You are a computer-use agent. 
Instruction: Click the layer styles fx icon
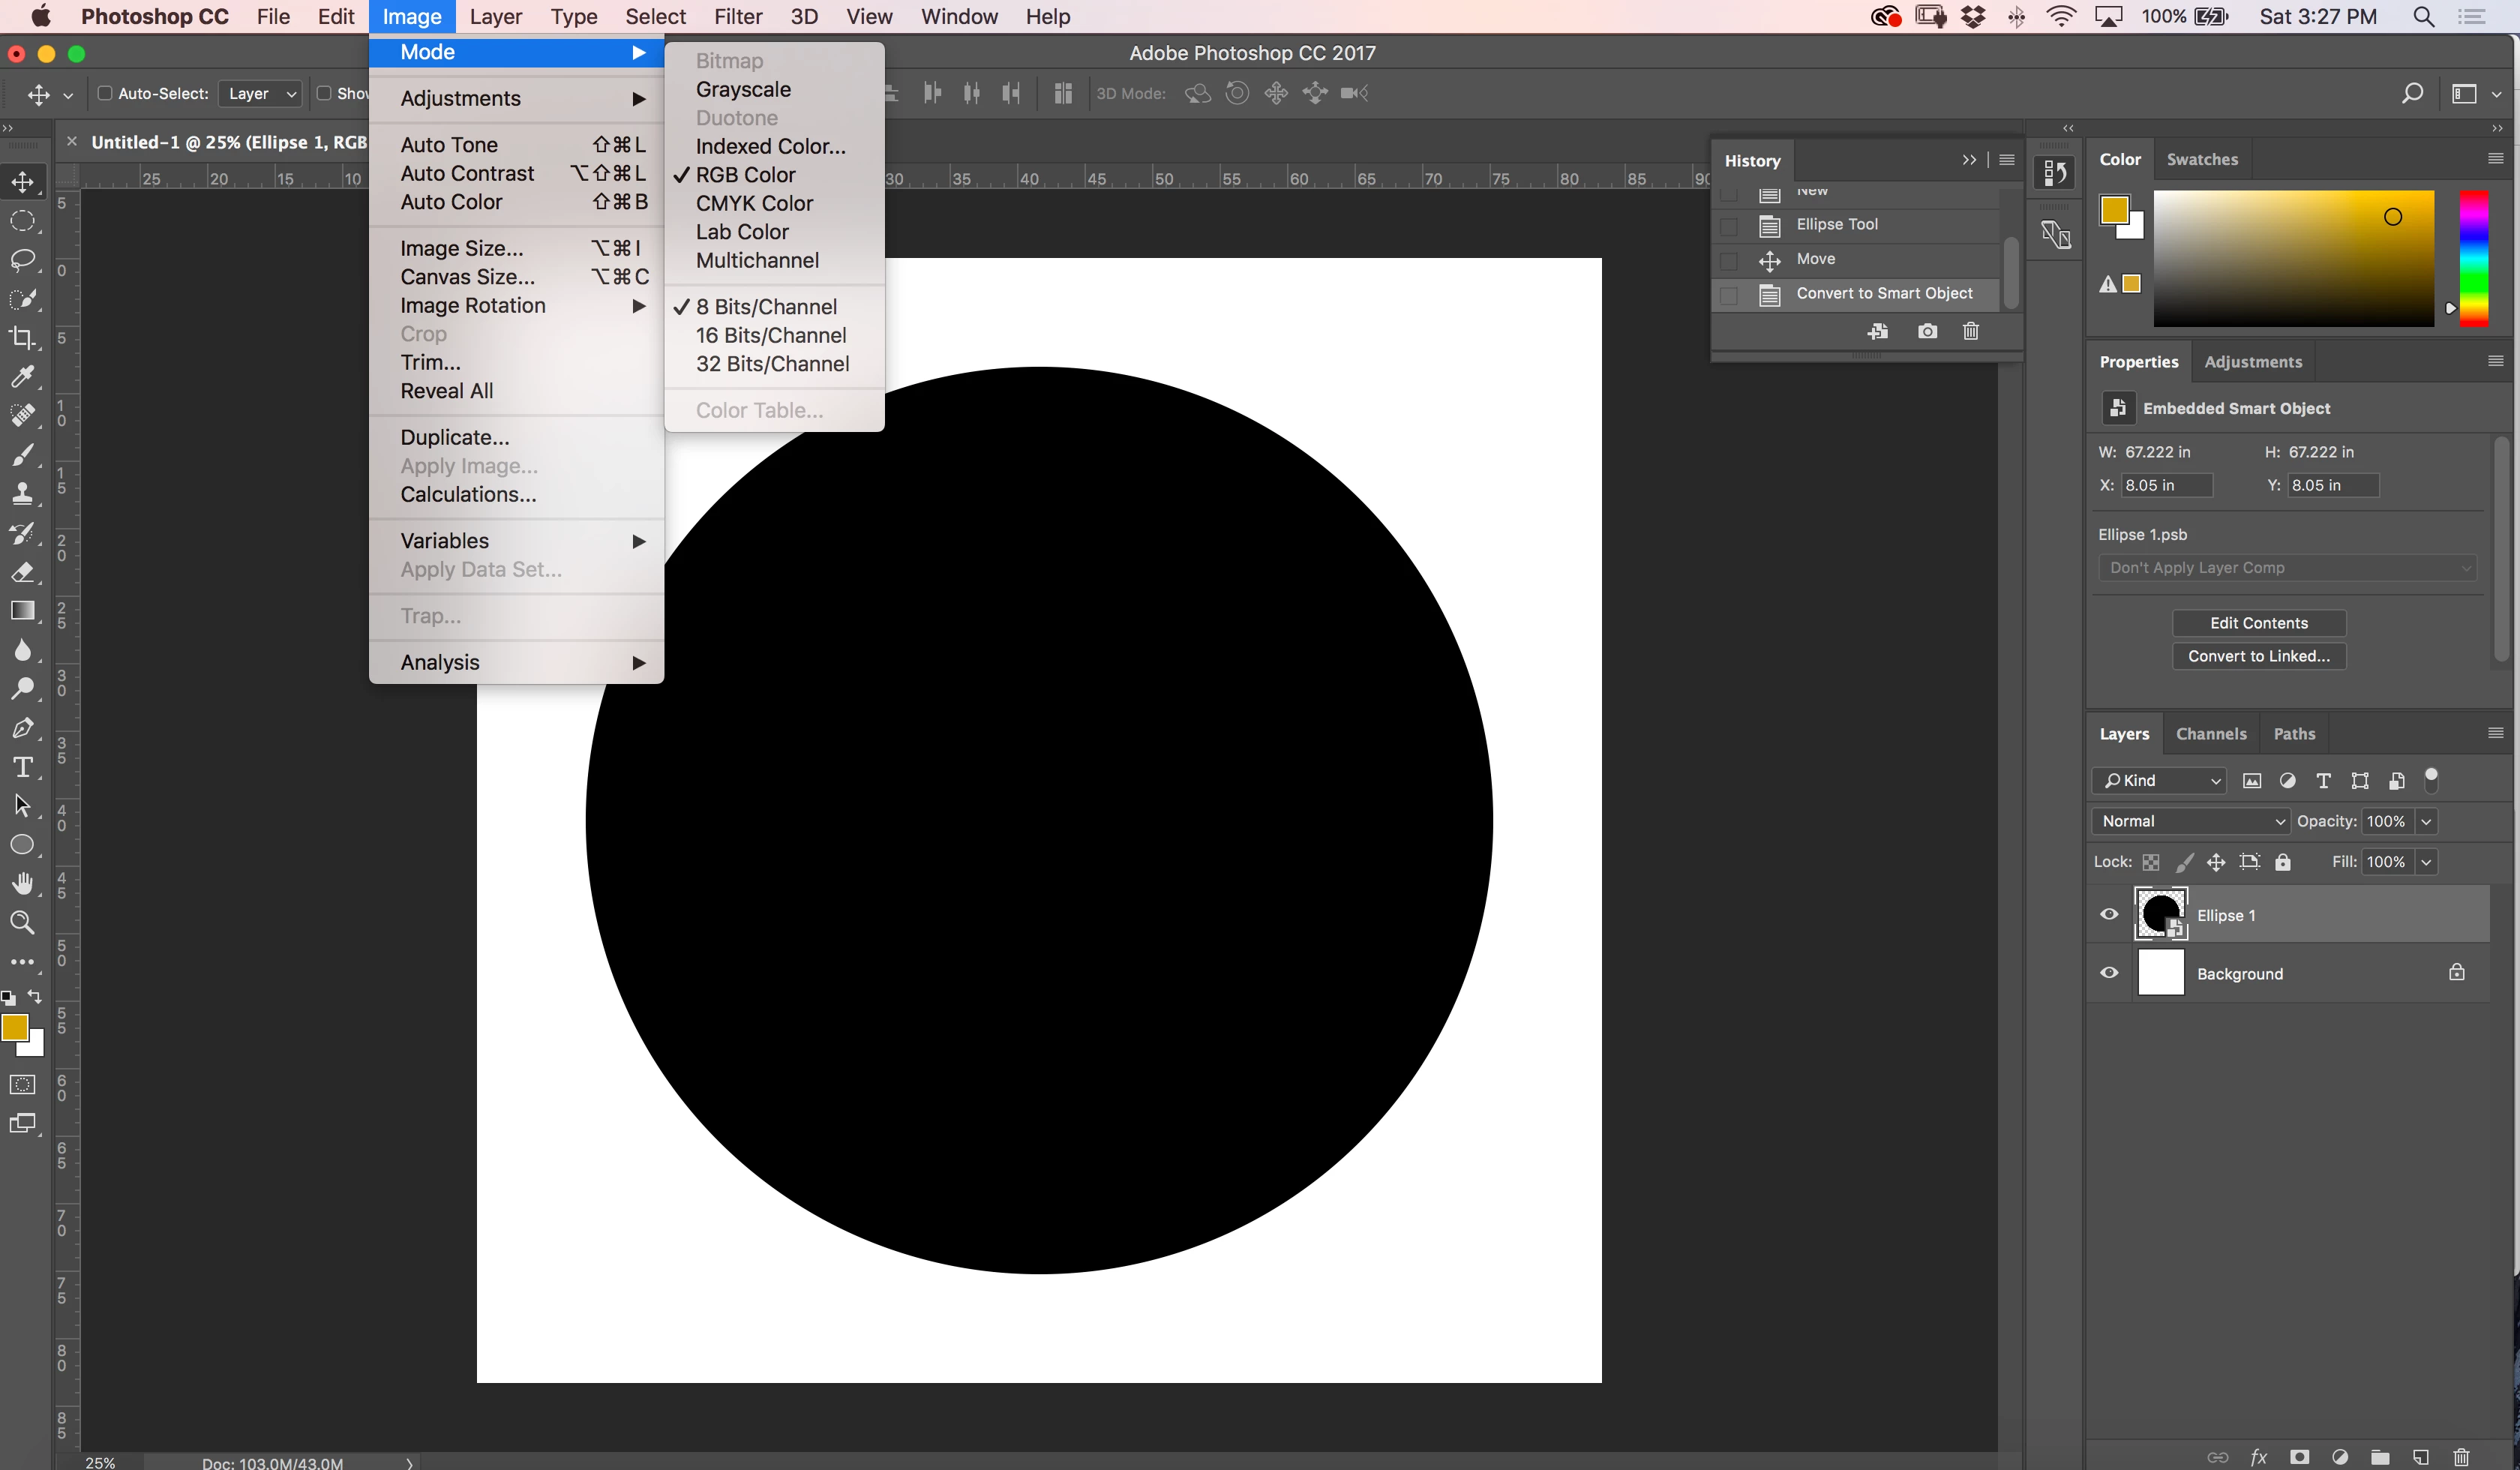click(x=2258, y=1456)
